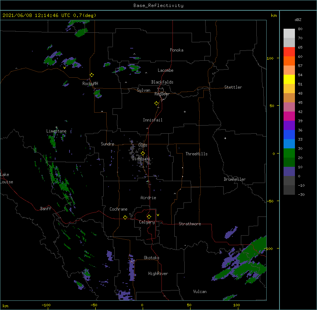Viewport: 317px width, 310px height.
Task: Click the yellow diamond marker between Olds and Didsbury
Action: point(143,154)
